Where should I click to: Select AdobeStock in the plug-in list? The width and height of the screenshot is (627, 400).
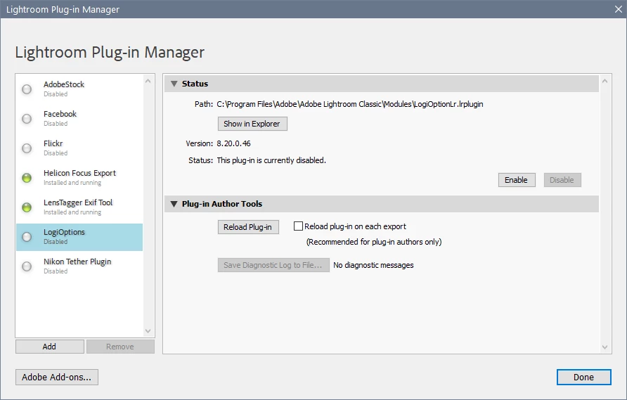pos(79,89)
